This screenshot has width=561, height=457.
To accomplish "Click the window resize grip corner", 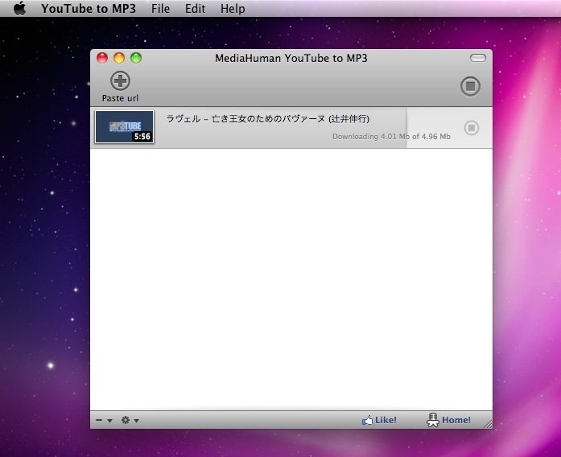I will click(486, 422).
